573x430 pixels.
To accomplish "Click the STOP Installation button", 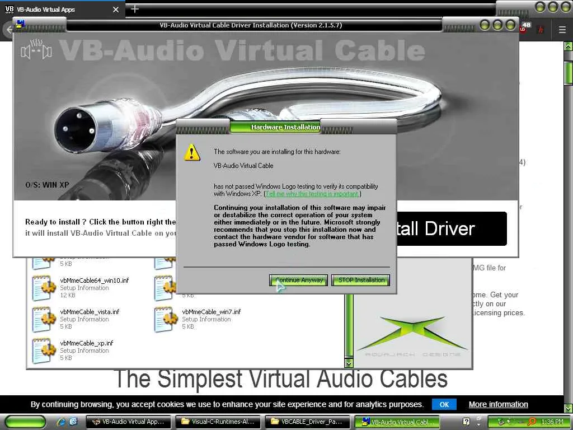I will [x=361, y=280].
